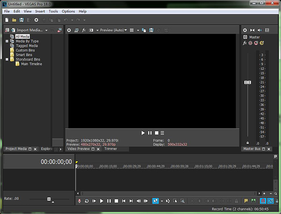The width and height of the screenshot is (281, 214).
Task: Click the timeline Play button
Action: 102,201
